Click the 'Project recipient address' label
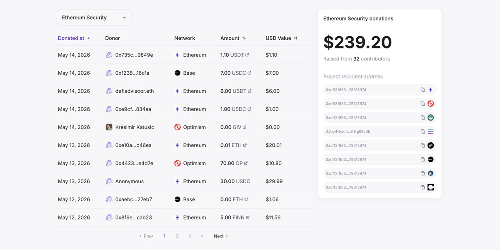Screen dimensions: 500x250 point(353,76)
